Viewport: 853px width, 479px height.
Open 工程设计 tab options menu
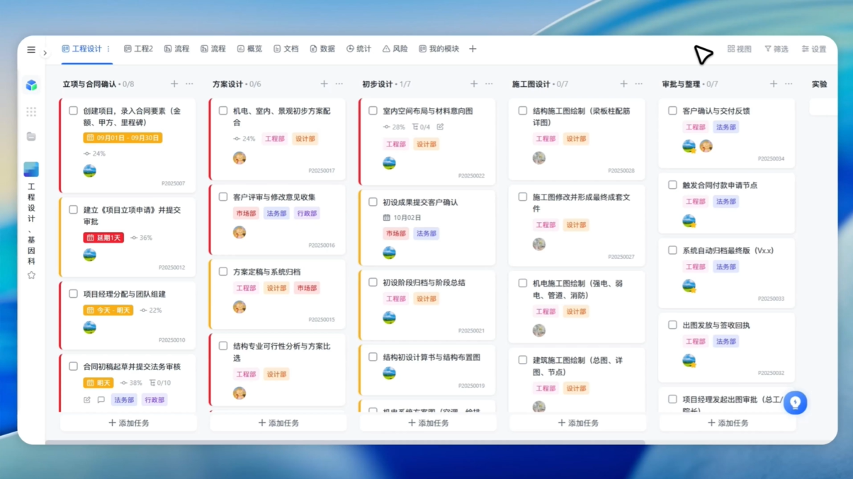(x=108, y=49)
